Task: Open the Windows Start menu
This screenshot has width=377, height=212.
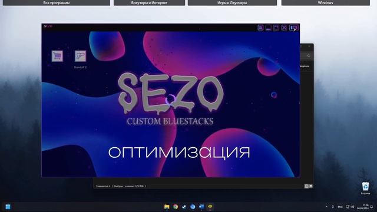Action: [8, 207]
